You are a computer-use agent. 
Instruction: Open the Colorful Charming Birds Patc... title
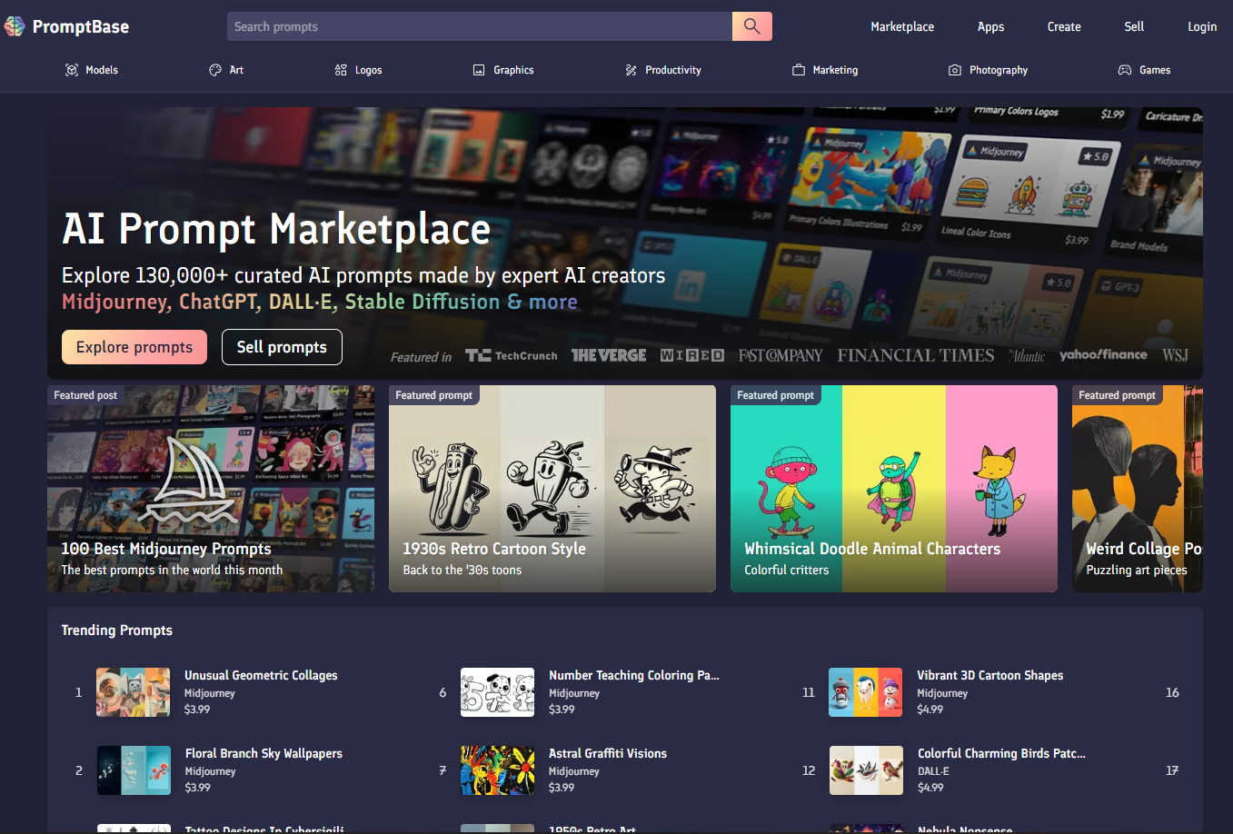(1001, 753)
